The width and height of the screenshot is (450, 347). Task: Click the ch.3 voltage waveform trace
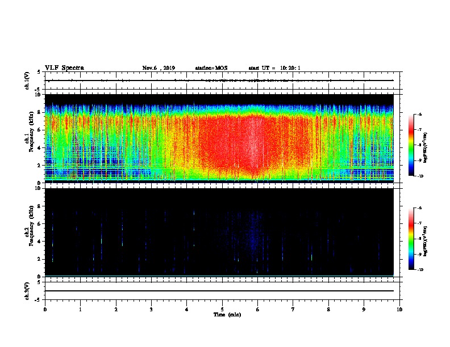tap(219, 291)
